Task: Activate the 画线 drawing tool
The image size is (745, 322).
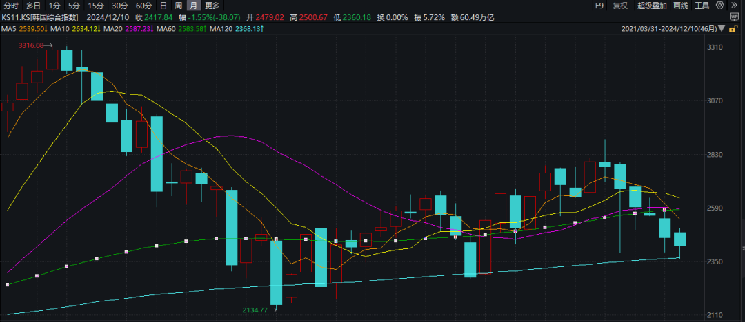Action: (680, 6)
